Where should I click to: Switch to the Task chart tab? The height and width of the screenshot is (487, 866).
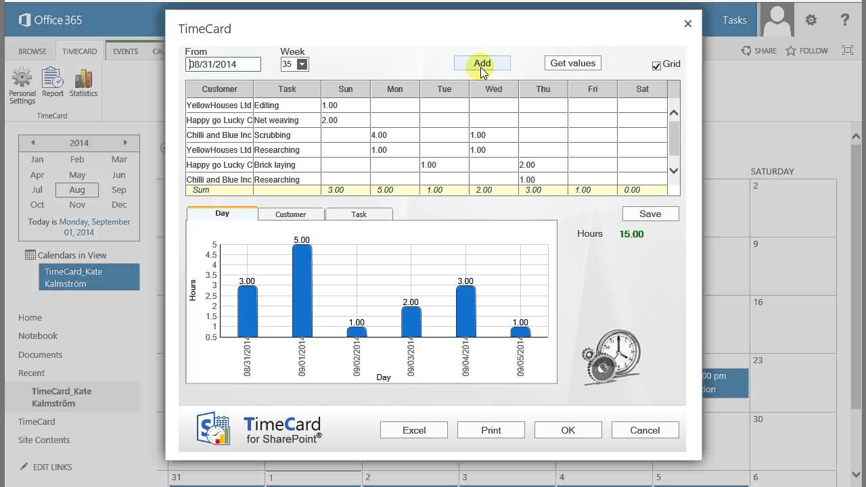(x=359, y=214)
